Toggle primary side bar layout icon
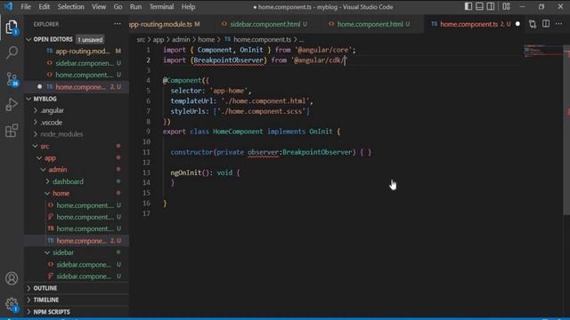This screenshot has width=570, height=320. click(x=468, y=6)
